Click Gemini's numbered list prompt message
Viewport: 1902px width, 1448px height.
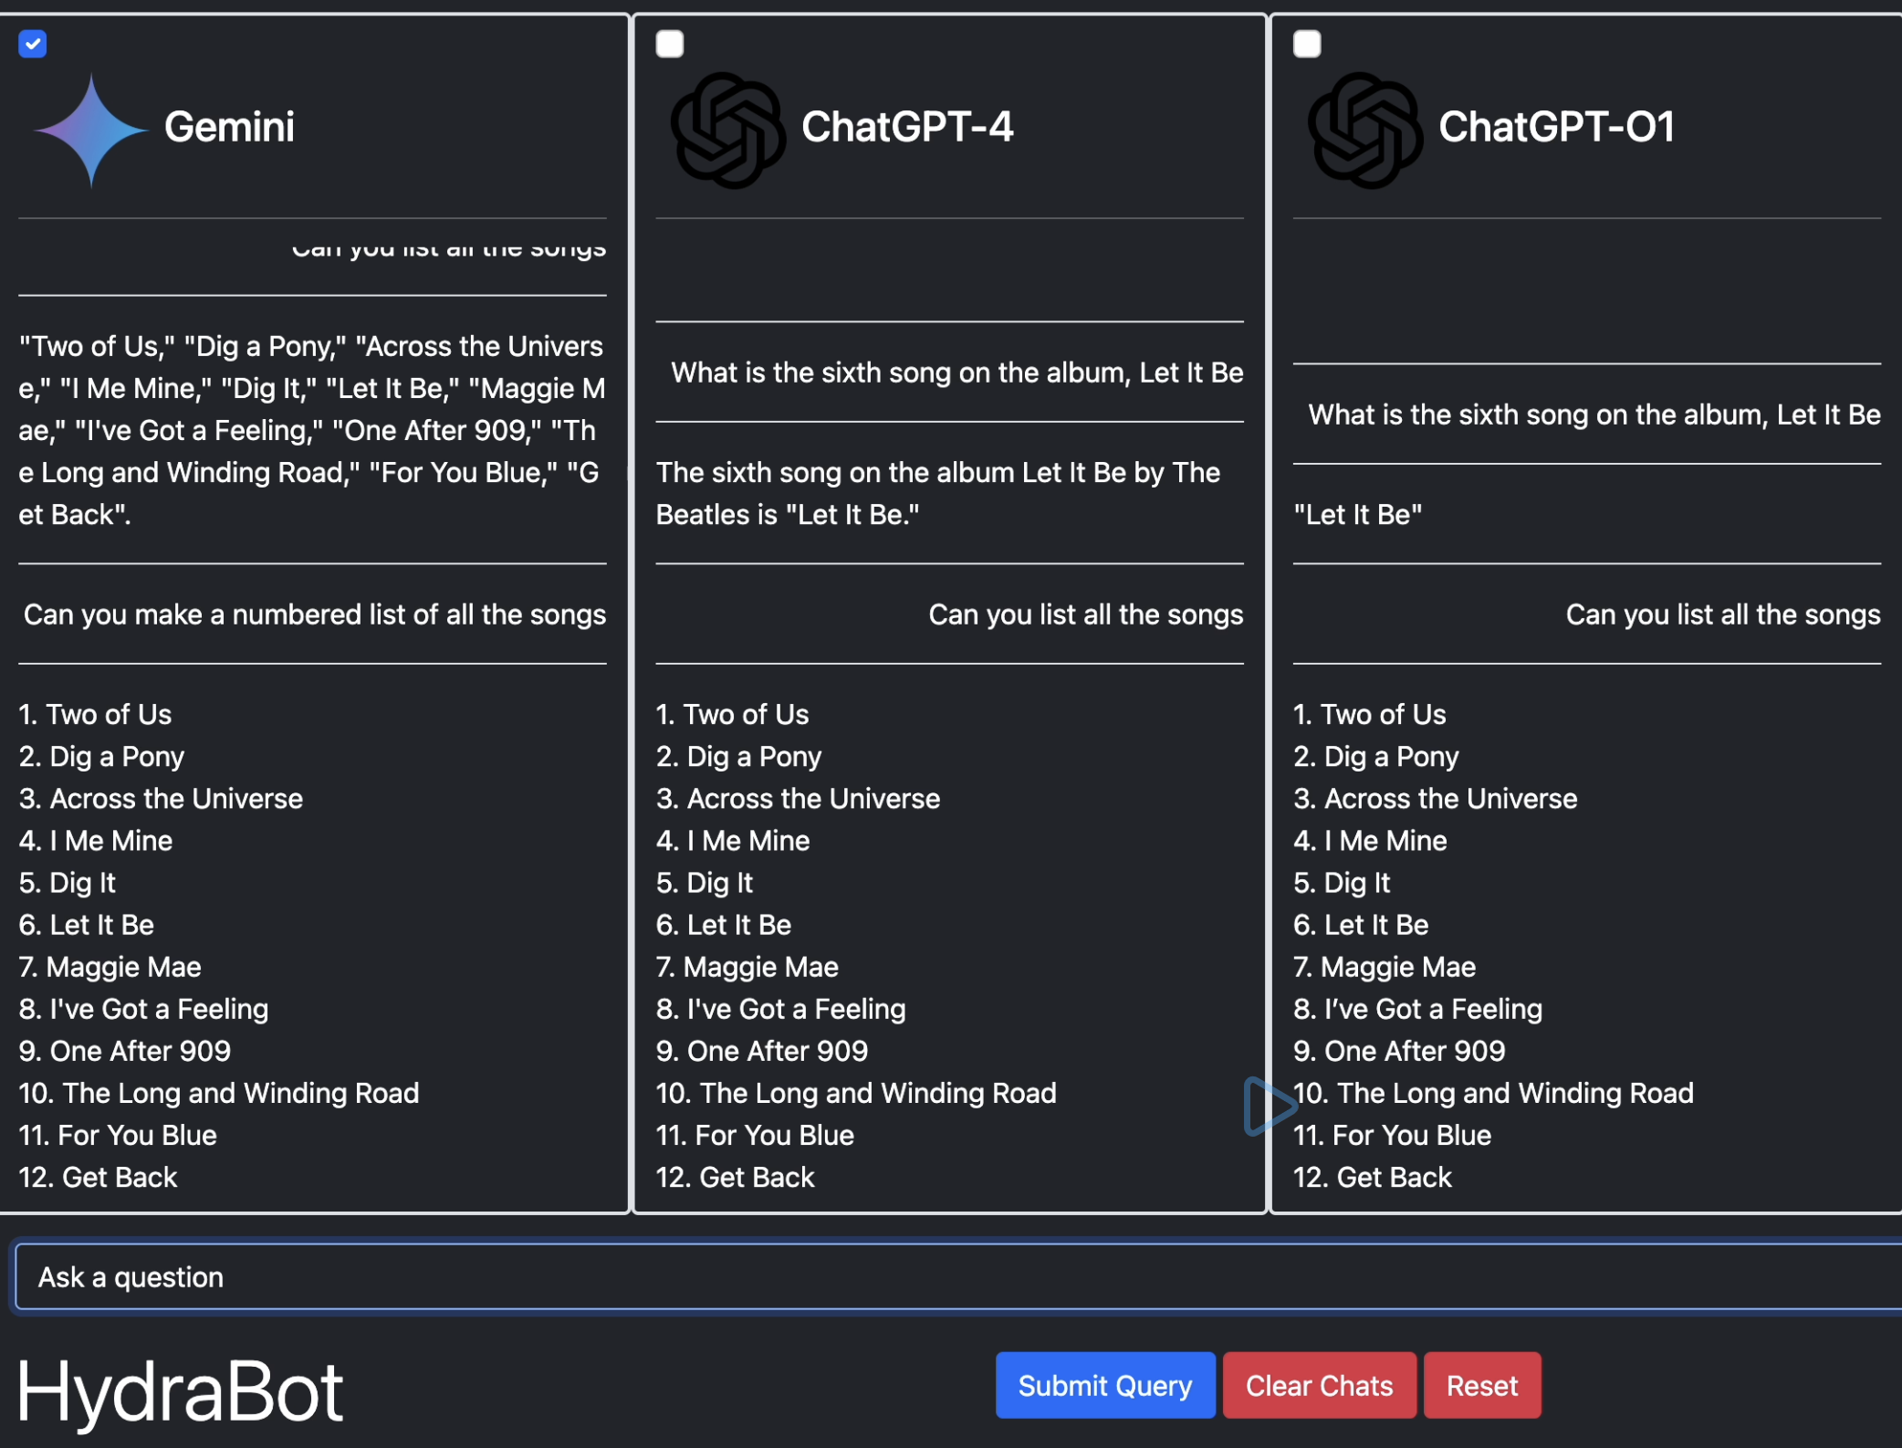pos(314,614)
